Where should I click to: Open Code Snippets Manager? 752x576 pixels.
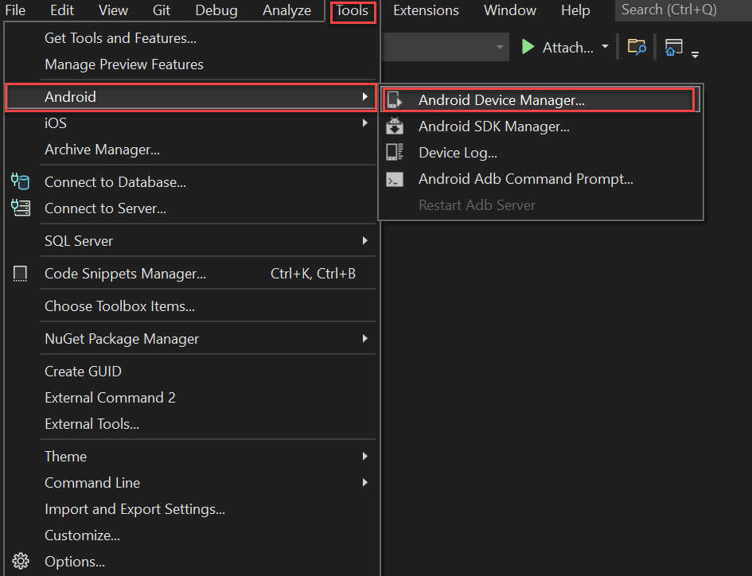tap(191, 274)
